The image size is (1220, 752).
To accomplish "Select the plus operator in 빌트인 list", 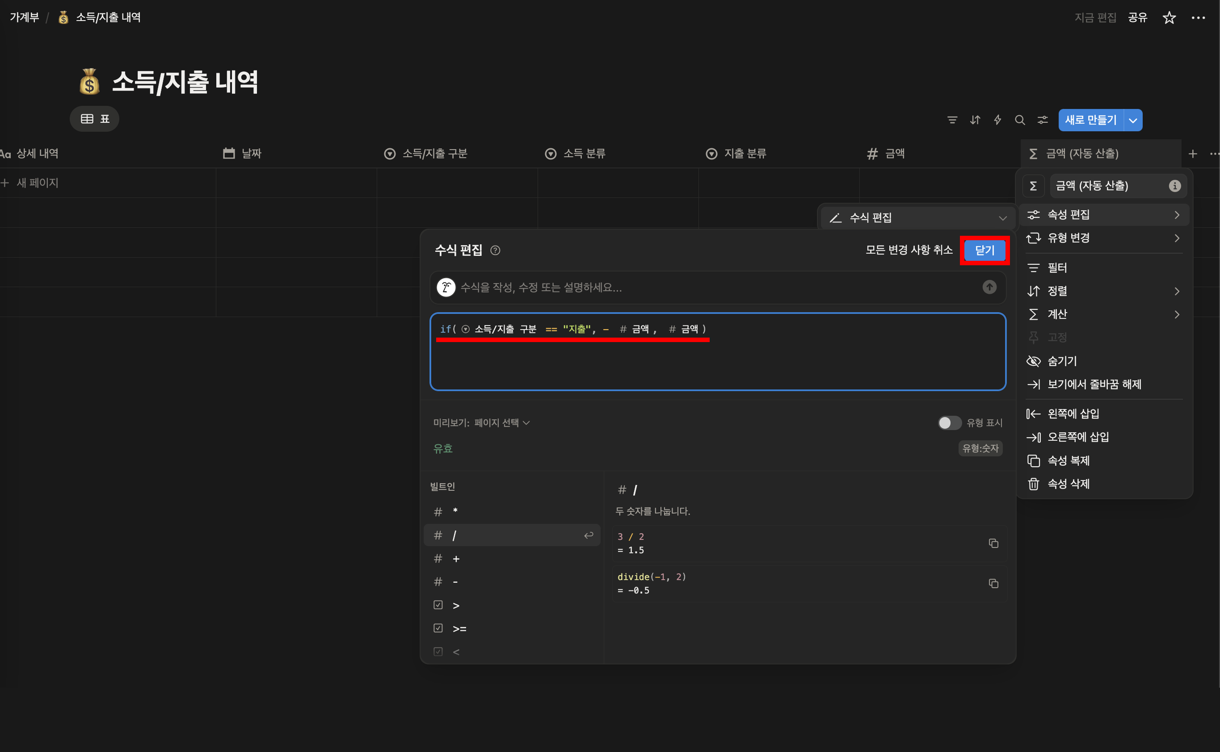I will pos(456,559).
